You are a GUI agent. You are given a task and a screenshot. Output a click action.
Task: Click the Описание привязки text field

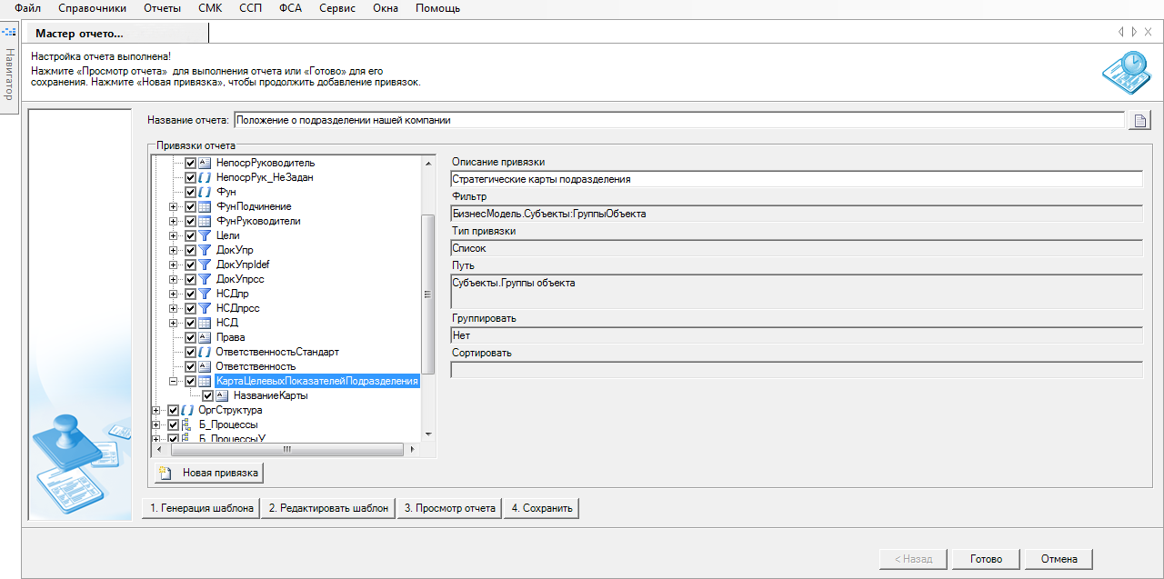click(x=796, y=179)
